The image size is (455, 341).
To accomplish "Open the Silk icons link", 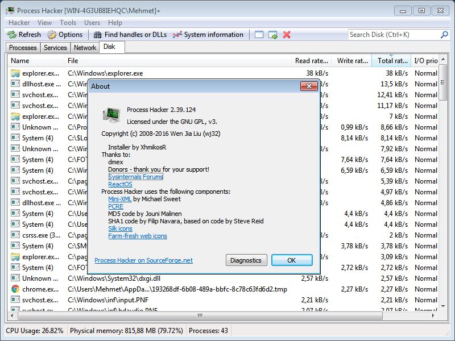I will tap(120, 228).
